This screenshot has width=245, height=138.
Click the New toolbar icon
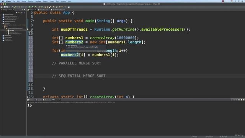coord(2,7)
